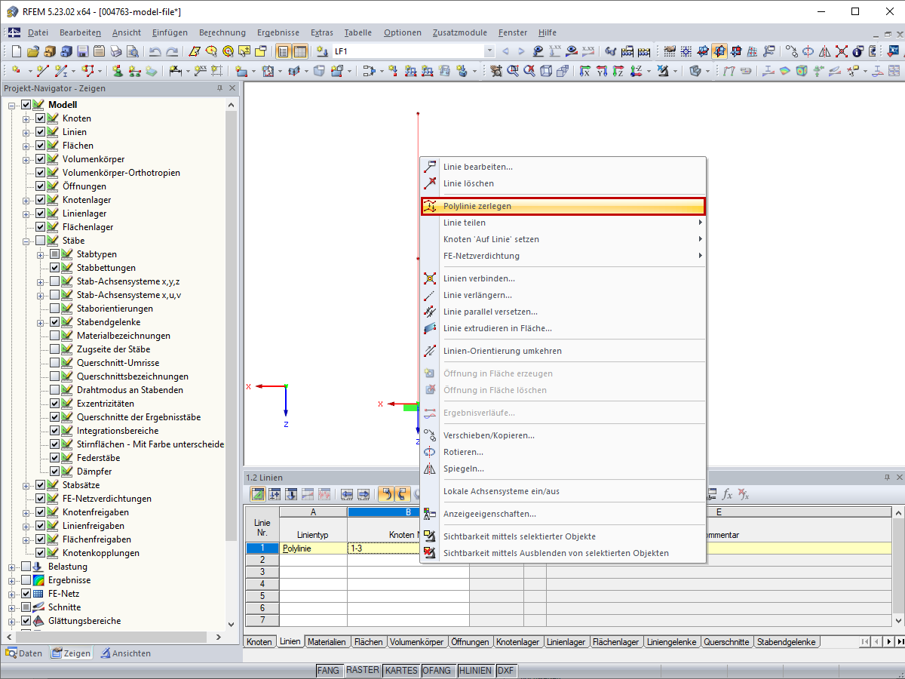
Task: Toggle the Flächen checkbox
Action: [40, 146]
